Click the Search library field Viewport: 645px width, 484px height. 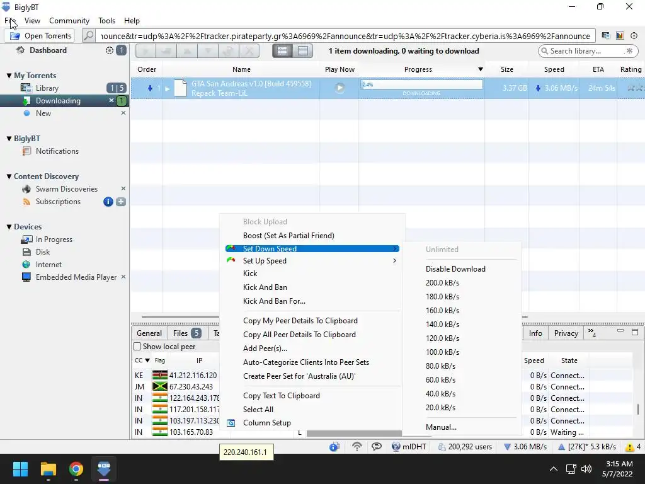click(x=588, y=51)
